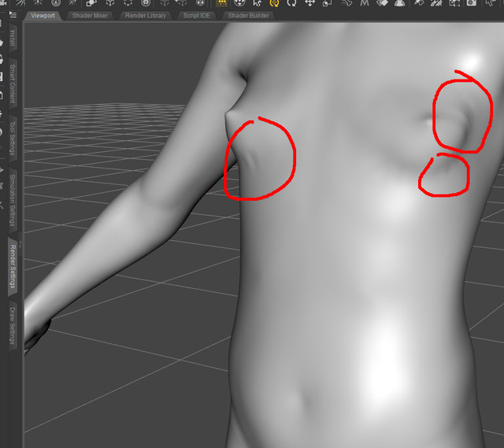Viewport: 504px width, 448px height.
Task: Click the striped brush tool icon
Action: pyautogui.click(x=436, y=3)
